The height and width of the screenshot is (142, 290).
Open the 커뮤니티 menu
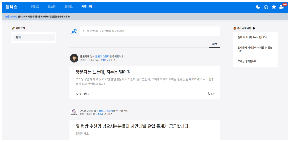point(87,7)
